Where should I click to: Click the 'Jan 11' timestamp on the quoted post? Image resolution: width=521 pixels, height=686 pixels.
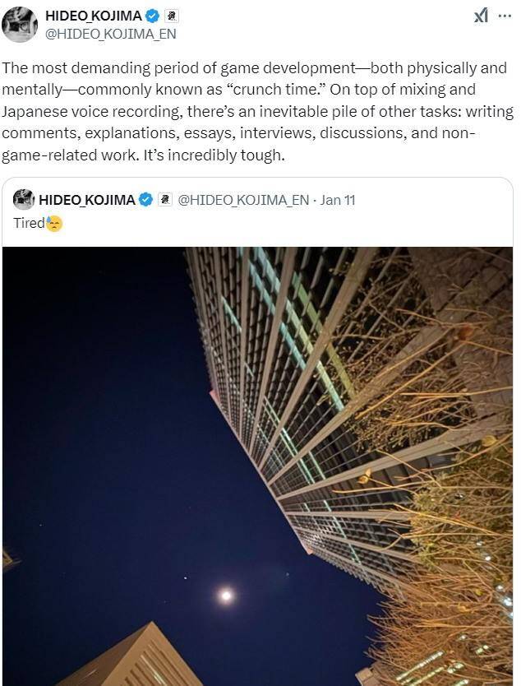pos(338,200)
